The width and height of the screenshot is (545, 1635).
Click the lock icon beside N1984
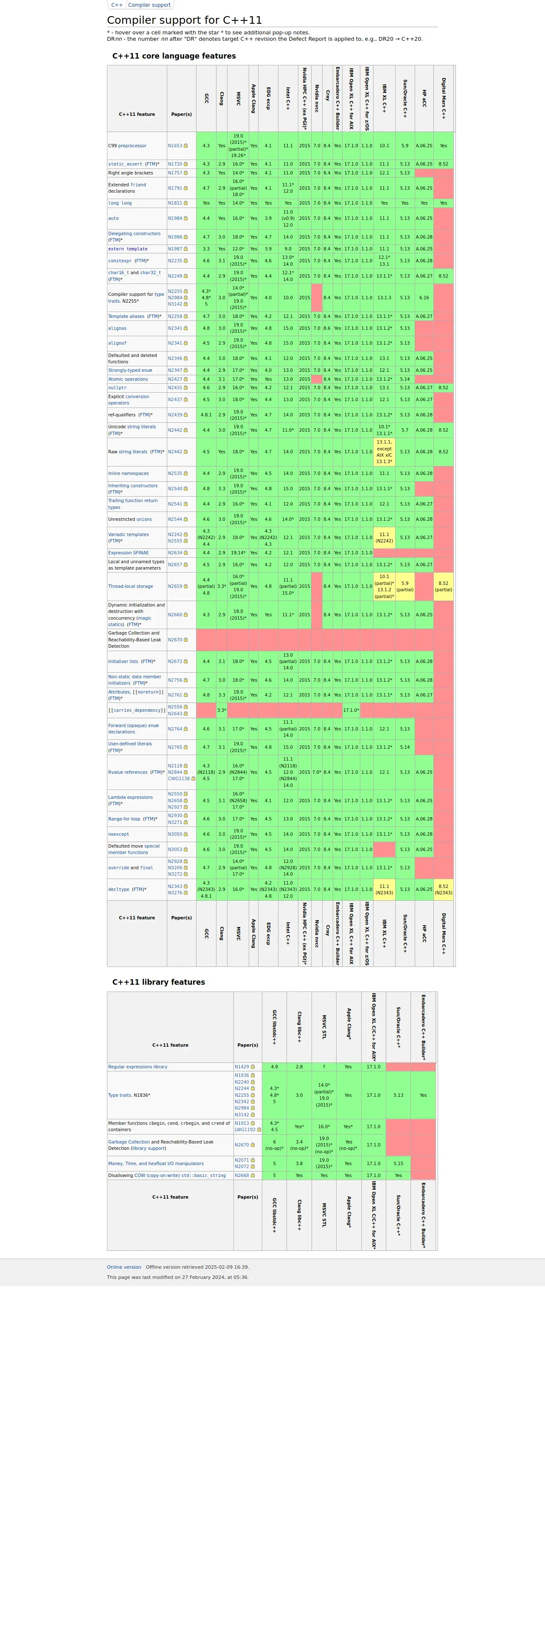click(186, 218)
